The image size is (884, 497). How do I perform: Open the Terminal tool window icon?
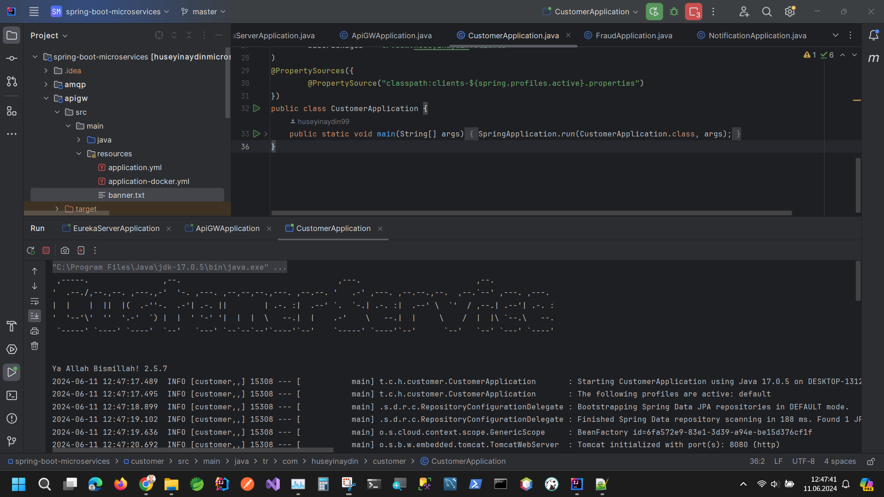pyautogui.click(x=12, y=396)
